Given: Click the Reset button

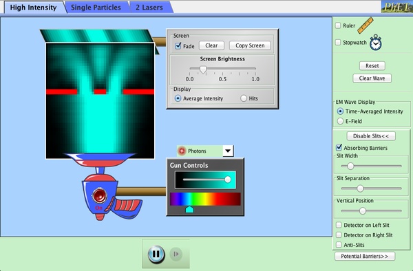Looking at the screenshot, I should tap(372, 66).
